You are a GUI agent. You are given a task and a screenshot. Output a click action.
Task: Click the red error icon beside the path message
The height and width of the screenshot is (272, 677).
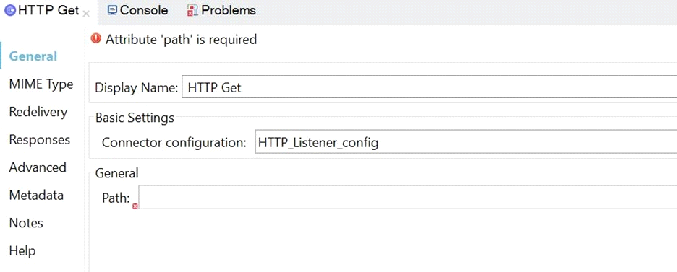tap(96, 38)
